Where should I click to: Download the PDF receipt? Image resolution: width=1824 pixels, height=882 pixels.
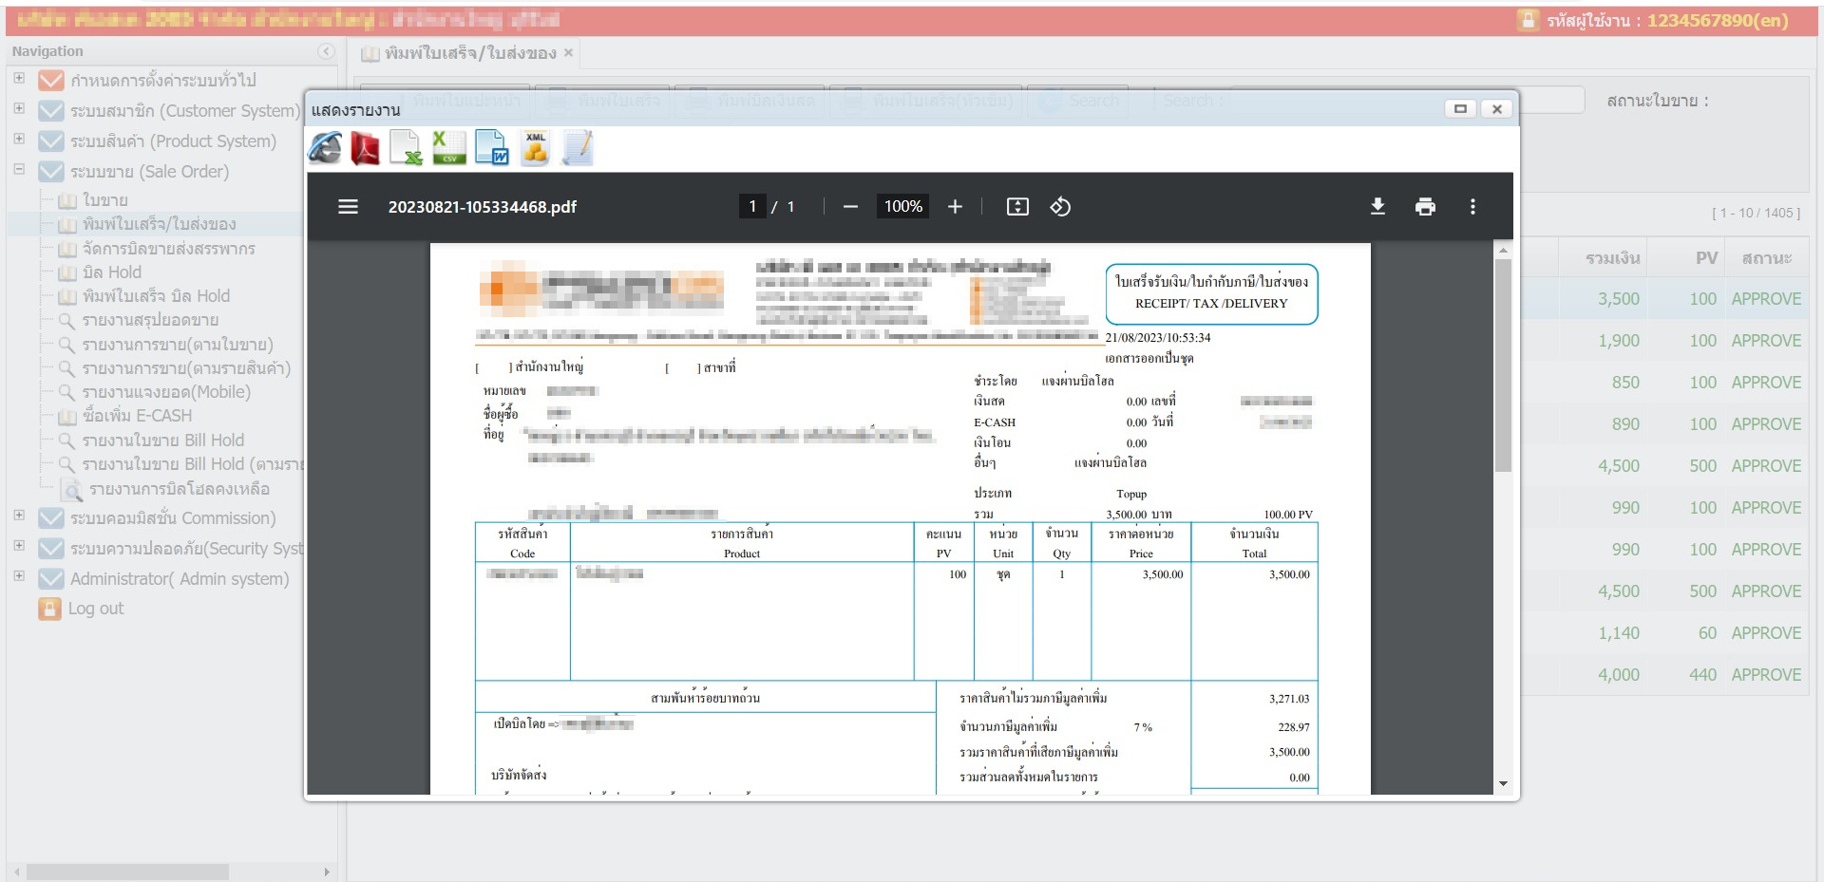[1377, 207]
